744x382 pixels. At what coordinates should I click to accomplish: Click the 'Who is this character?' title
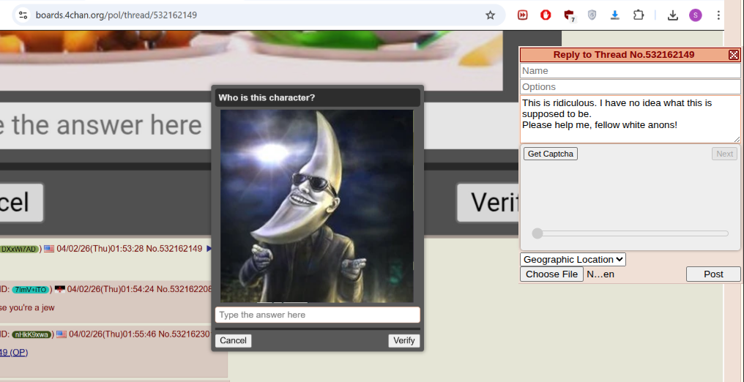(267, 98)
